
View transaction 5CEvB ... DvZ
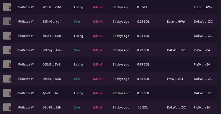tap(51, 64)
